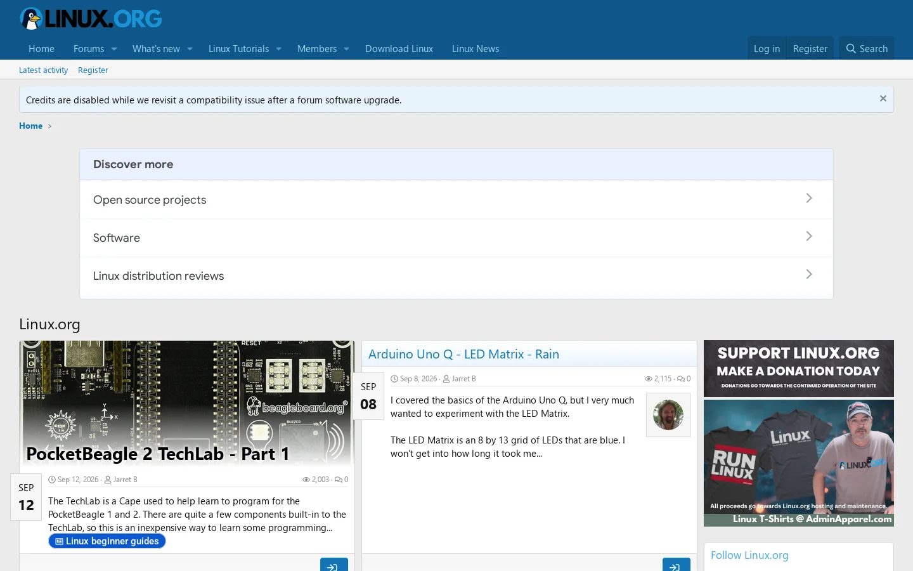Open the Latest activity link
The height and width of the screenshot is (571, 913).
[x=43, y=70]
